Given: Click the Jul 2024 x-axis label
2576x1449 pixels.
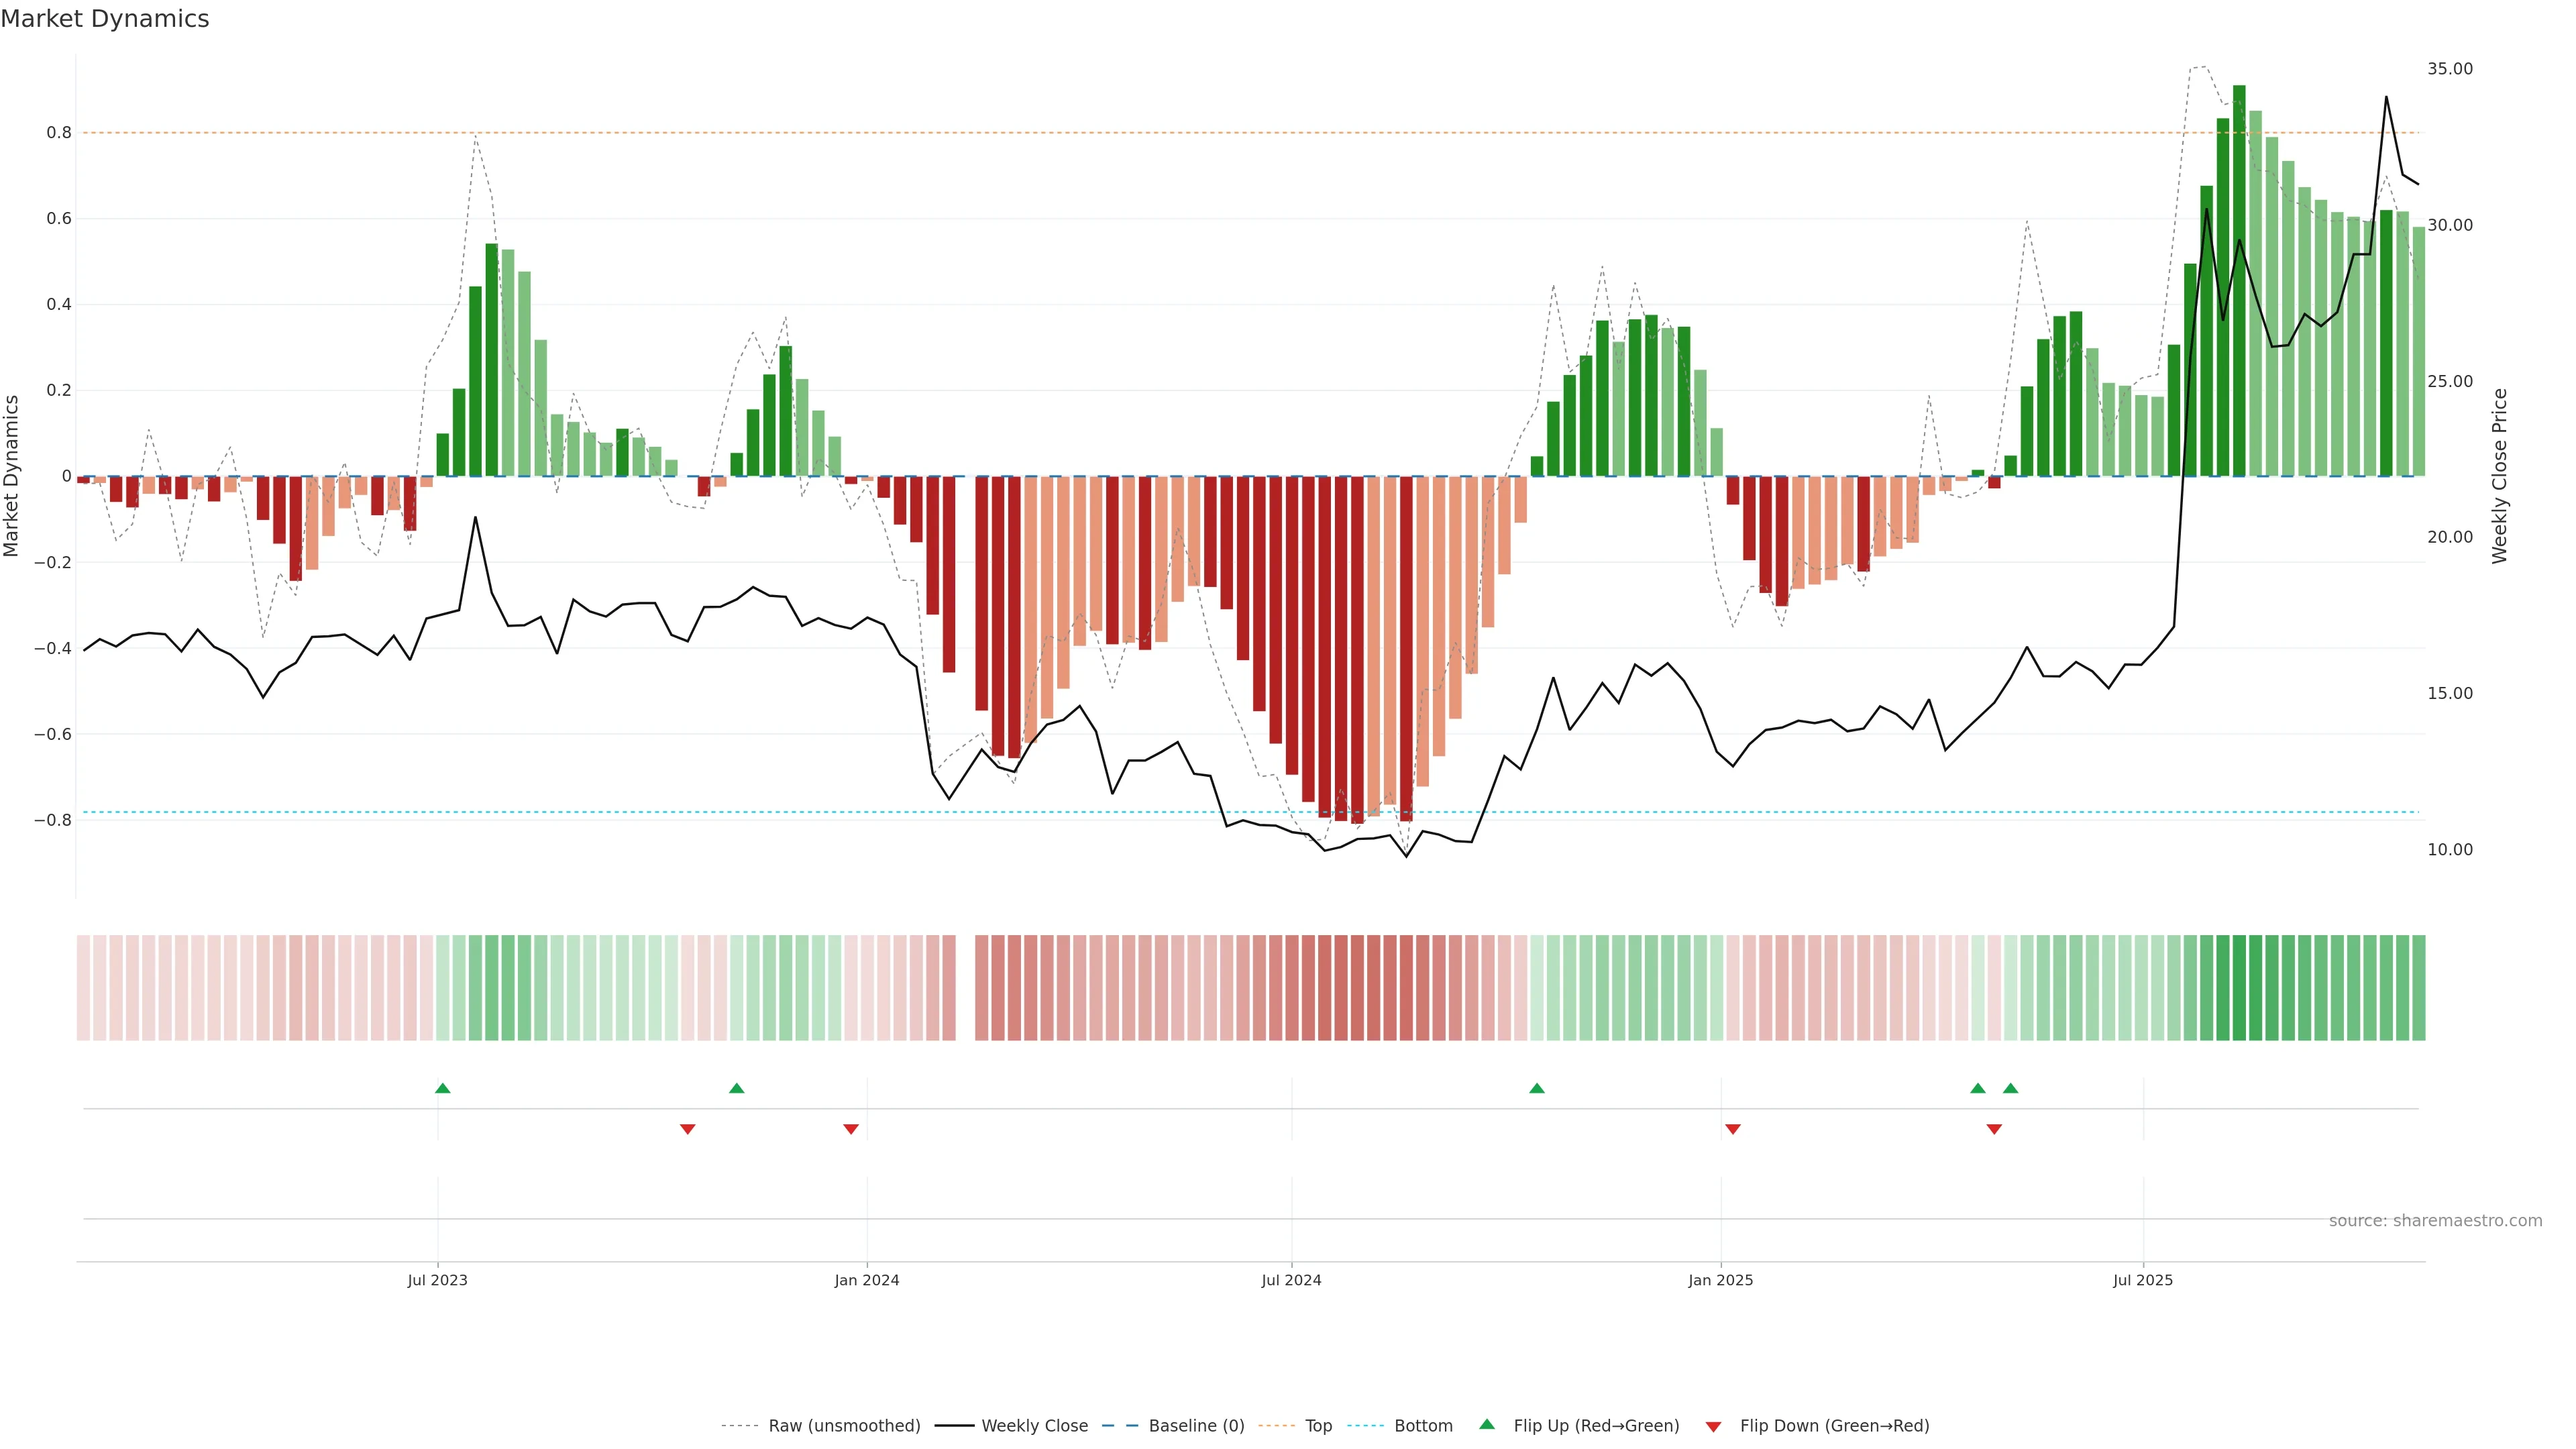Looking at the screenshot, I should click(x=1291, y=1280).
